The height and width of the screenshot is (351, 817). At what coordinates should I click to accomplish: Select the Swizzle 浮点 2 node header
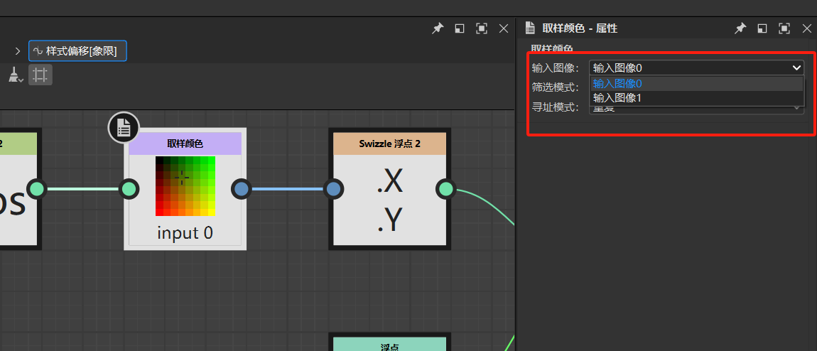click(390, 144)
